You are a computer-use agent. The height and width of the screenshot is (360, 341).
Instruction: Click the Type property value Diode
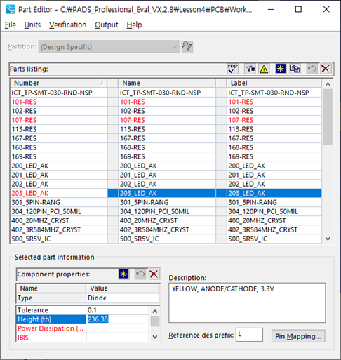(x=123, y=298)
